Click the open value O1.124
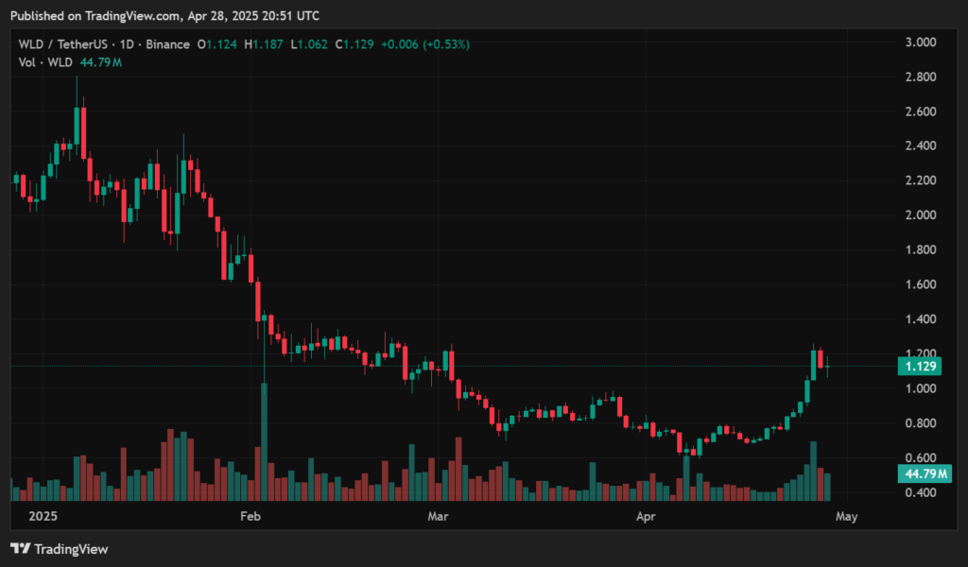The width and height of the screenshot is (968, 567). 216,44
